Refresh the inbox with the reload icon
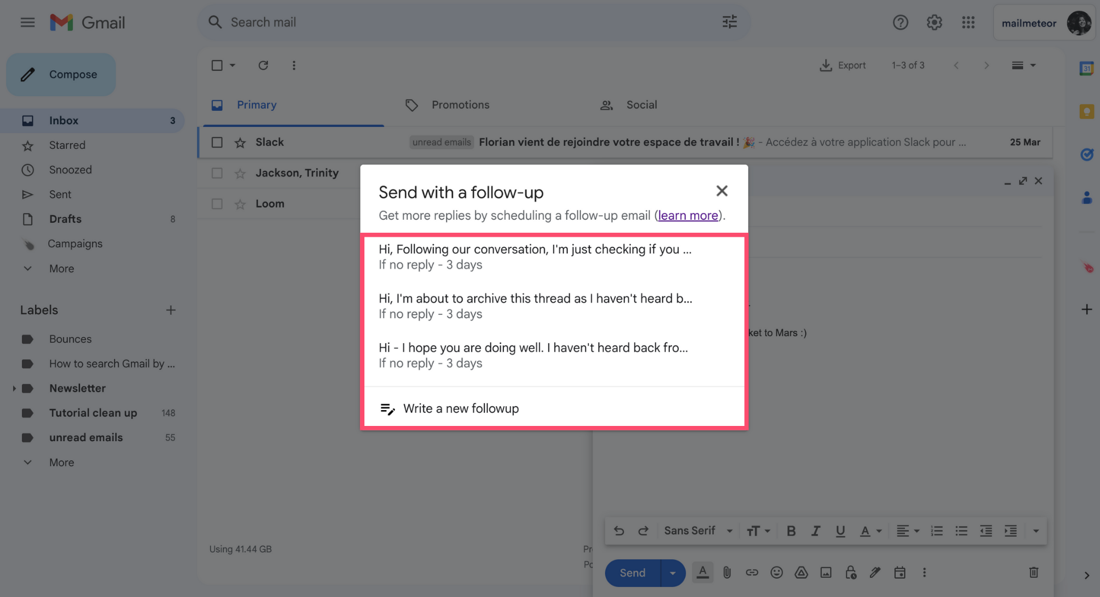 point(263,65)
